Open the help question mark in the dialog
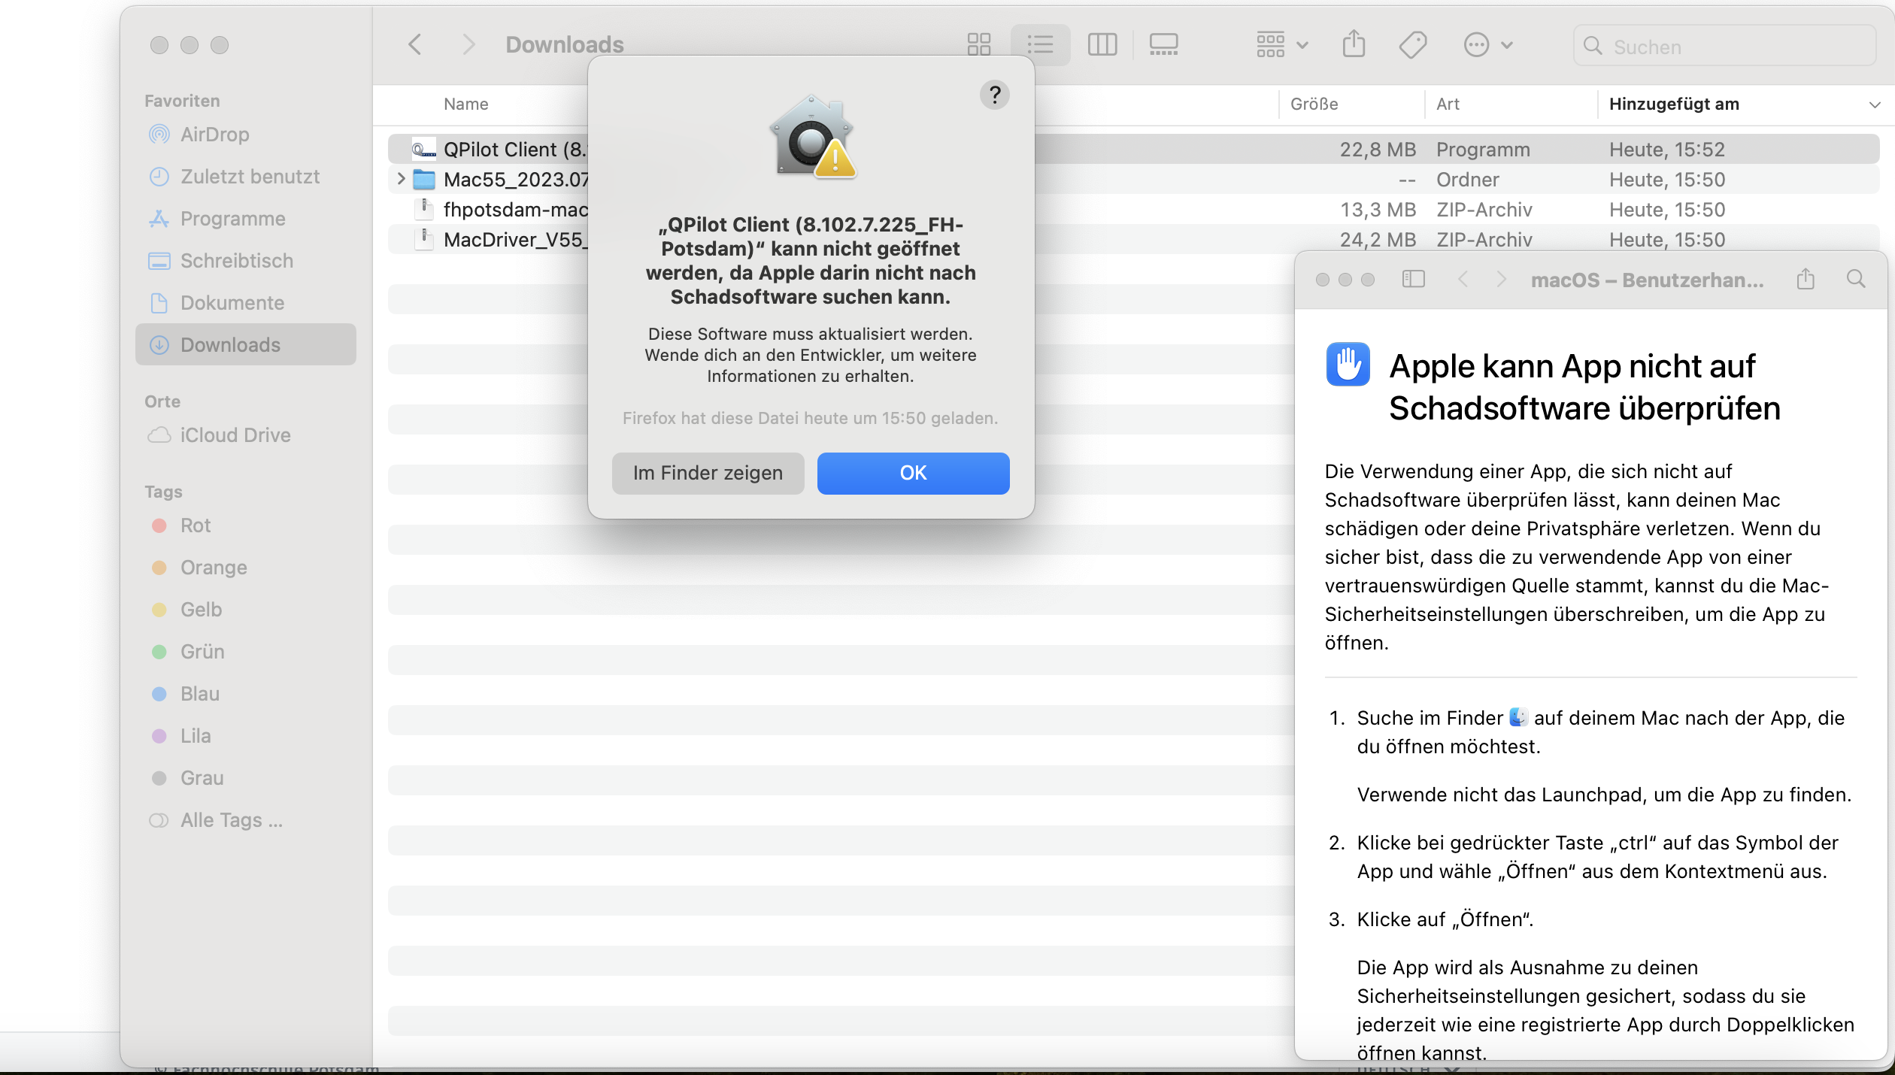This screenshot has height=1075, width=1895. (994, 95)
